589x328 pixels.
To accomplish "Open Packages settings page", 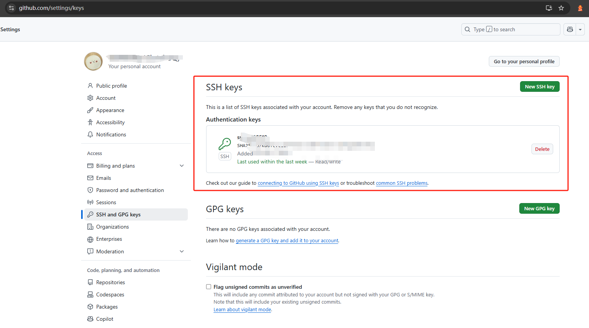I will coord(107,307).
